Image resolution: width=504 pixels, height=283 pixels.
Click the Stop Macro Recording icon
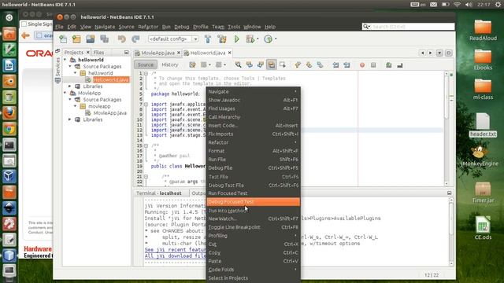[373, 65]
